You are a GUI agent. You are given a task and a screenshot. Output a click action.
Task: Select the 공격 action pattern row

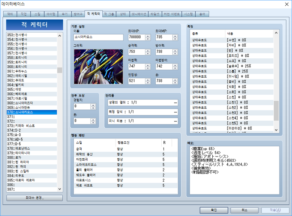[x=126, y=149]
